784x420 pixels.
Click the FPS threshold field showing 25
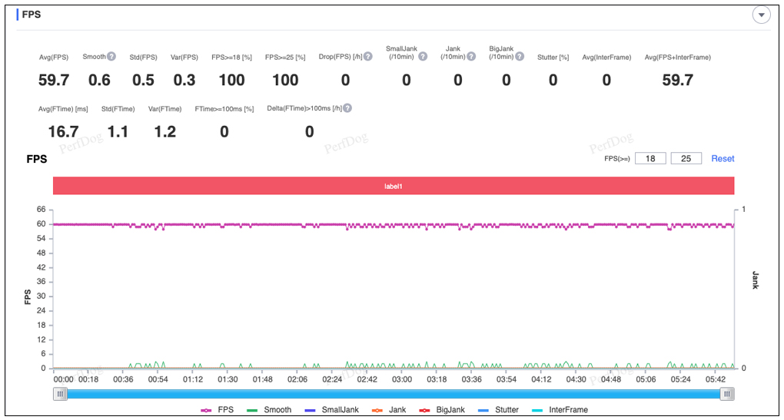click(686, 159)
